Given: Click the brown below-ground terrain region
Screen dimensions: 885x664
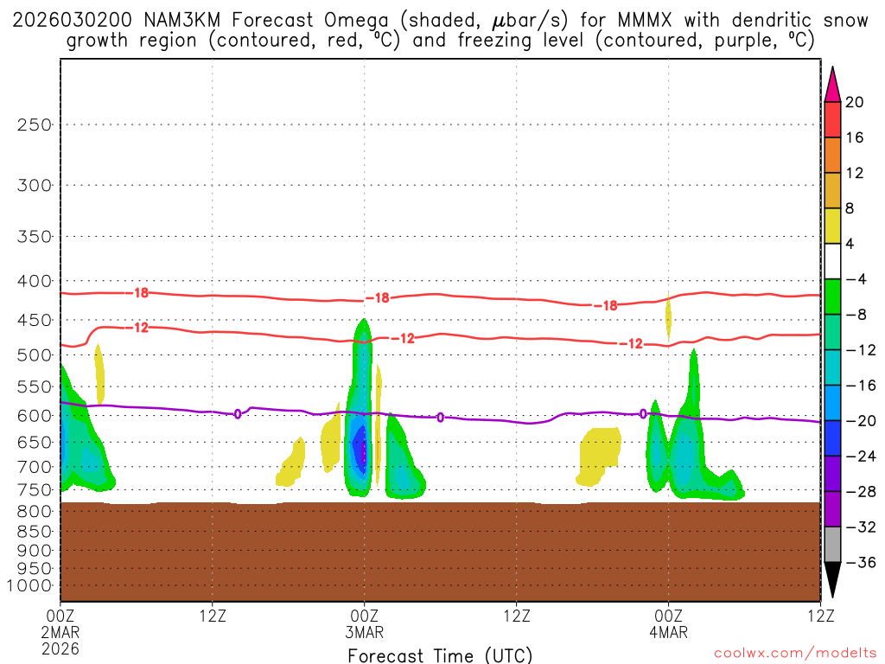Looking at the screenshot, I should point(440,552).
